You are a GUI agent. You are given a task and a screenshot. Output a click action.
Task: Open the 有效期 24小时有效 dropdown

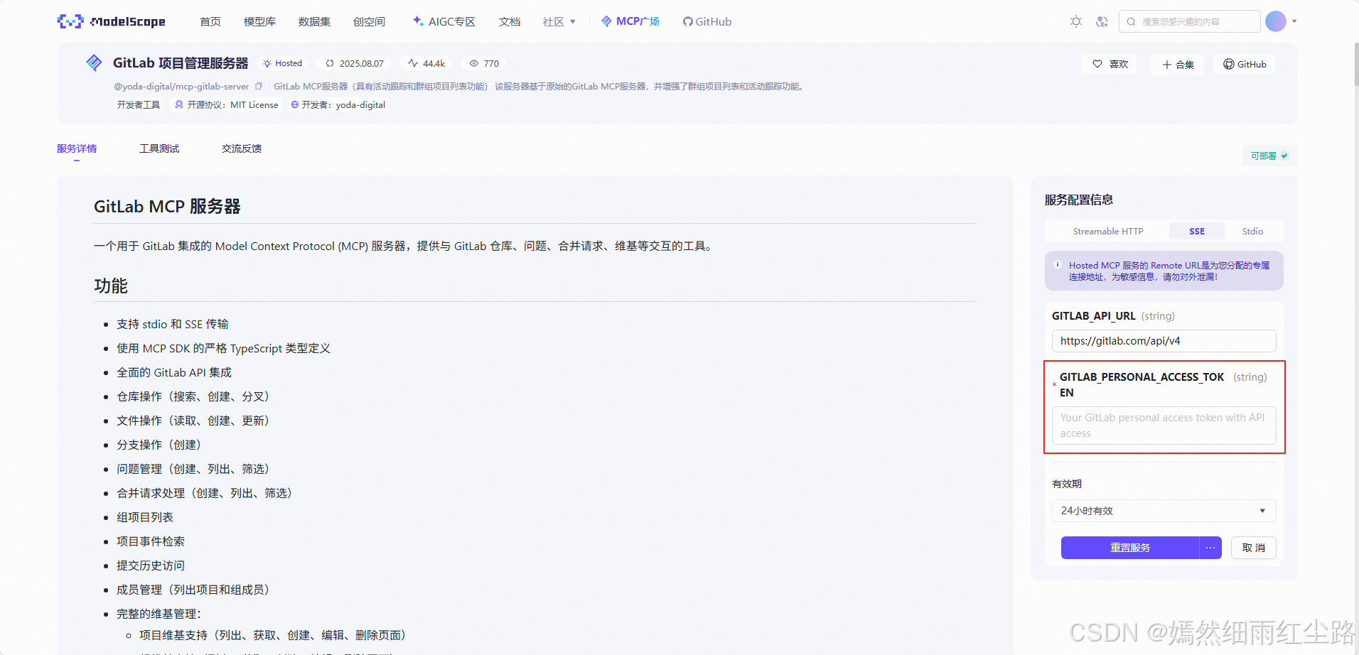coord(1164,511)
